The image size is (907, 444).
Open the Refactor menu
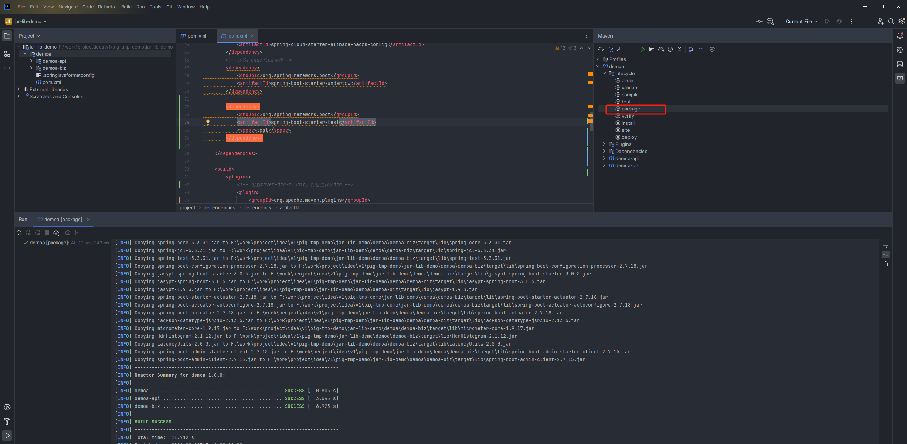tap(107, 7)
